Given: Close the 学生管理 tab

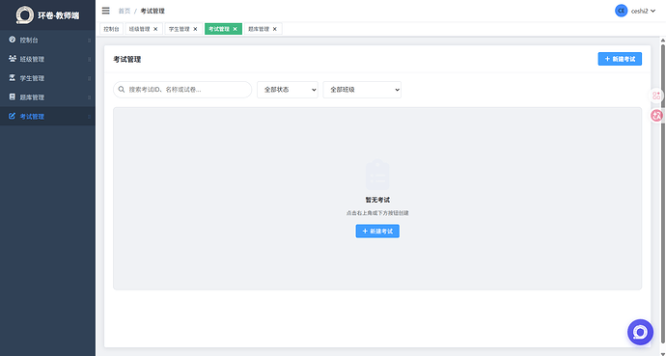Looking at the screenshot, I should tap(195, 29).
